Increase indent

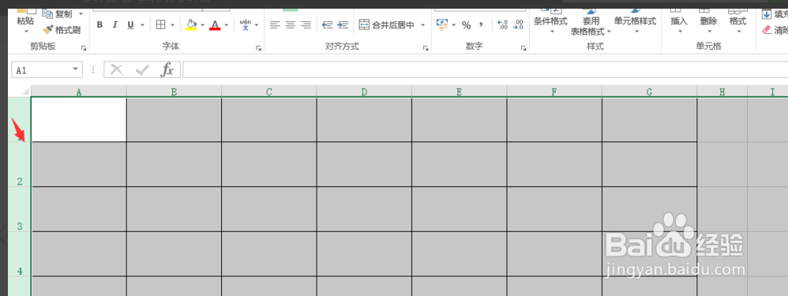pos(343,24)
